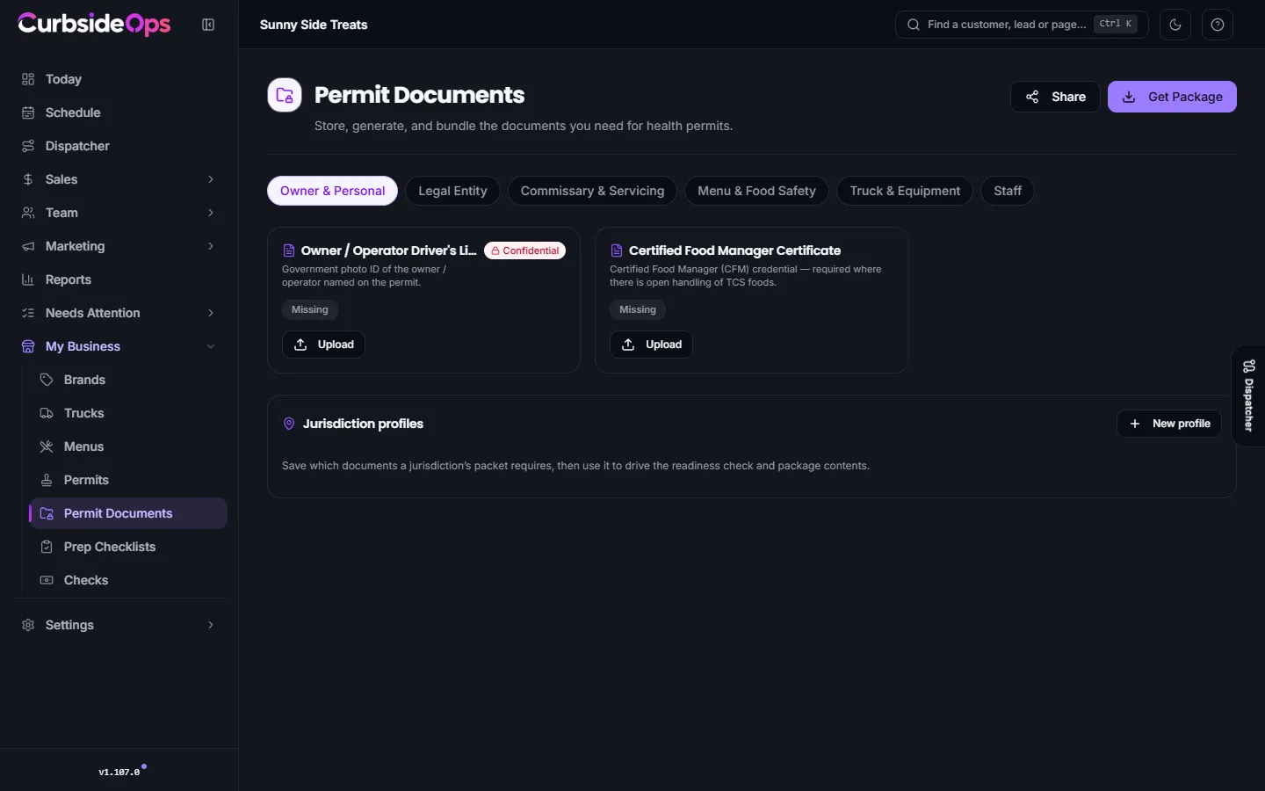The height and width of the screenshot is (791, 1265).
Task: Select the Owner & Personal tab
Action: (332, 191)
